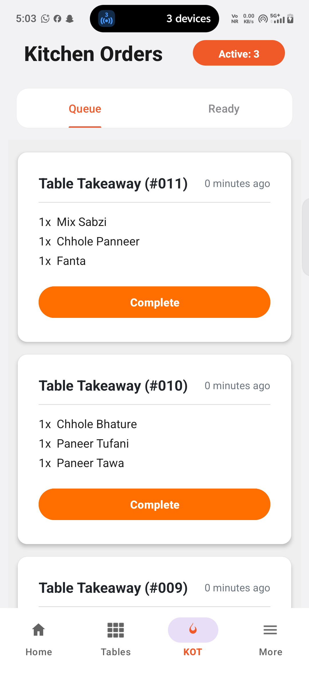Tap the Home house icon

(x=39, y=630)
